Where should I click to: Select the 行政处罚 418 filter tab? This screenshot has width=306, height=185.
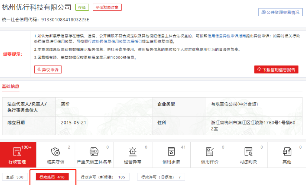(x=51, y=177)
